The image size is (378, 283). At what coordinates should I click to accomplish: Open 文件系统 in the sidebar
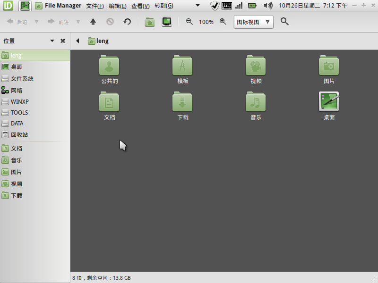(x=35, y=78)
